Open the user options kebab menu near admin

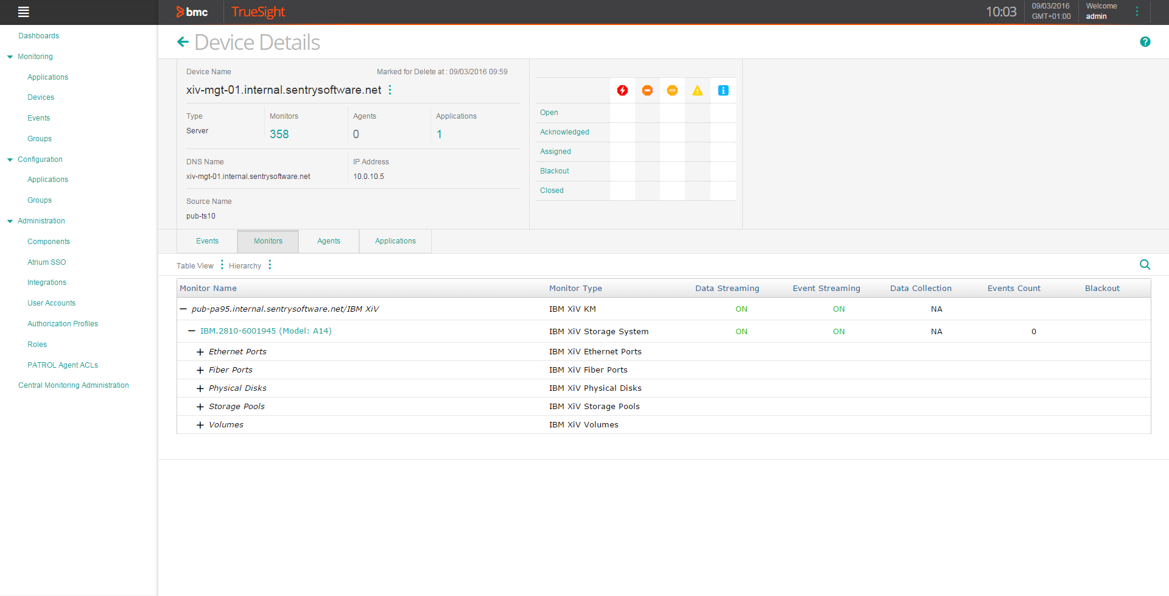pos(1137,12)
